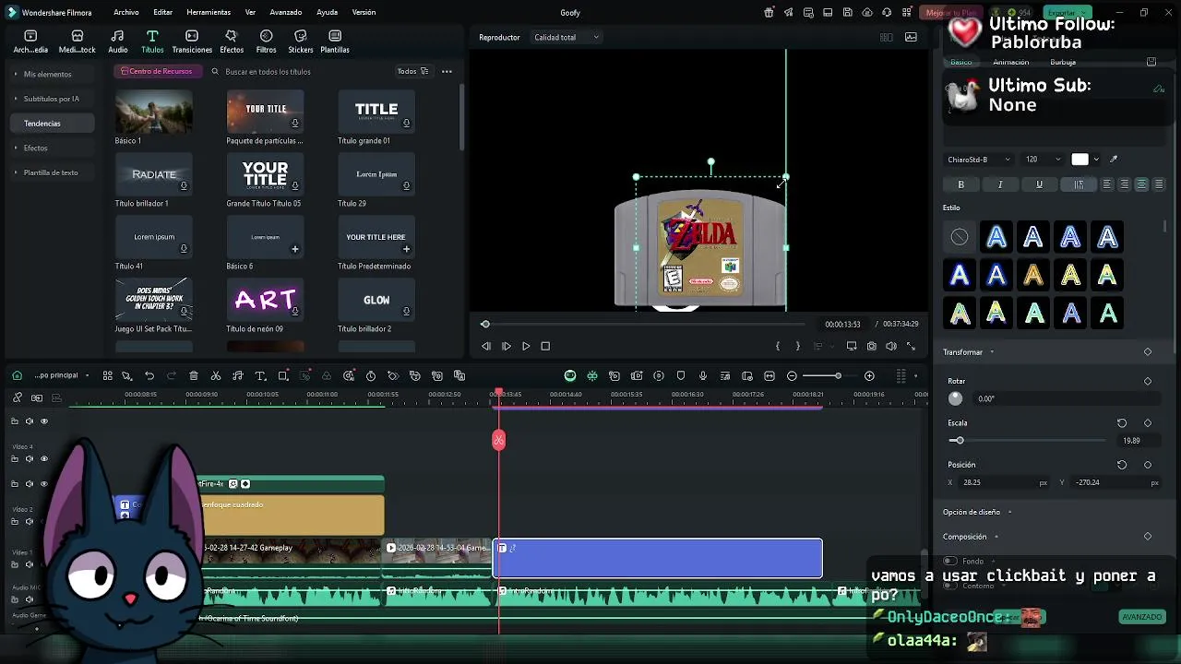Click the eyedropper color picker icon

[1114, 160]
